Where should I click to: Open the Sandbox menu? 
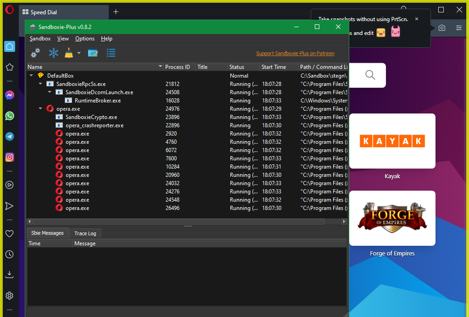pos(40,39)
